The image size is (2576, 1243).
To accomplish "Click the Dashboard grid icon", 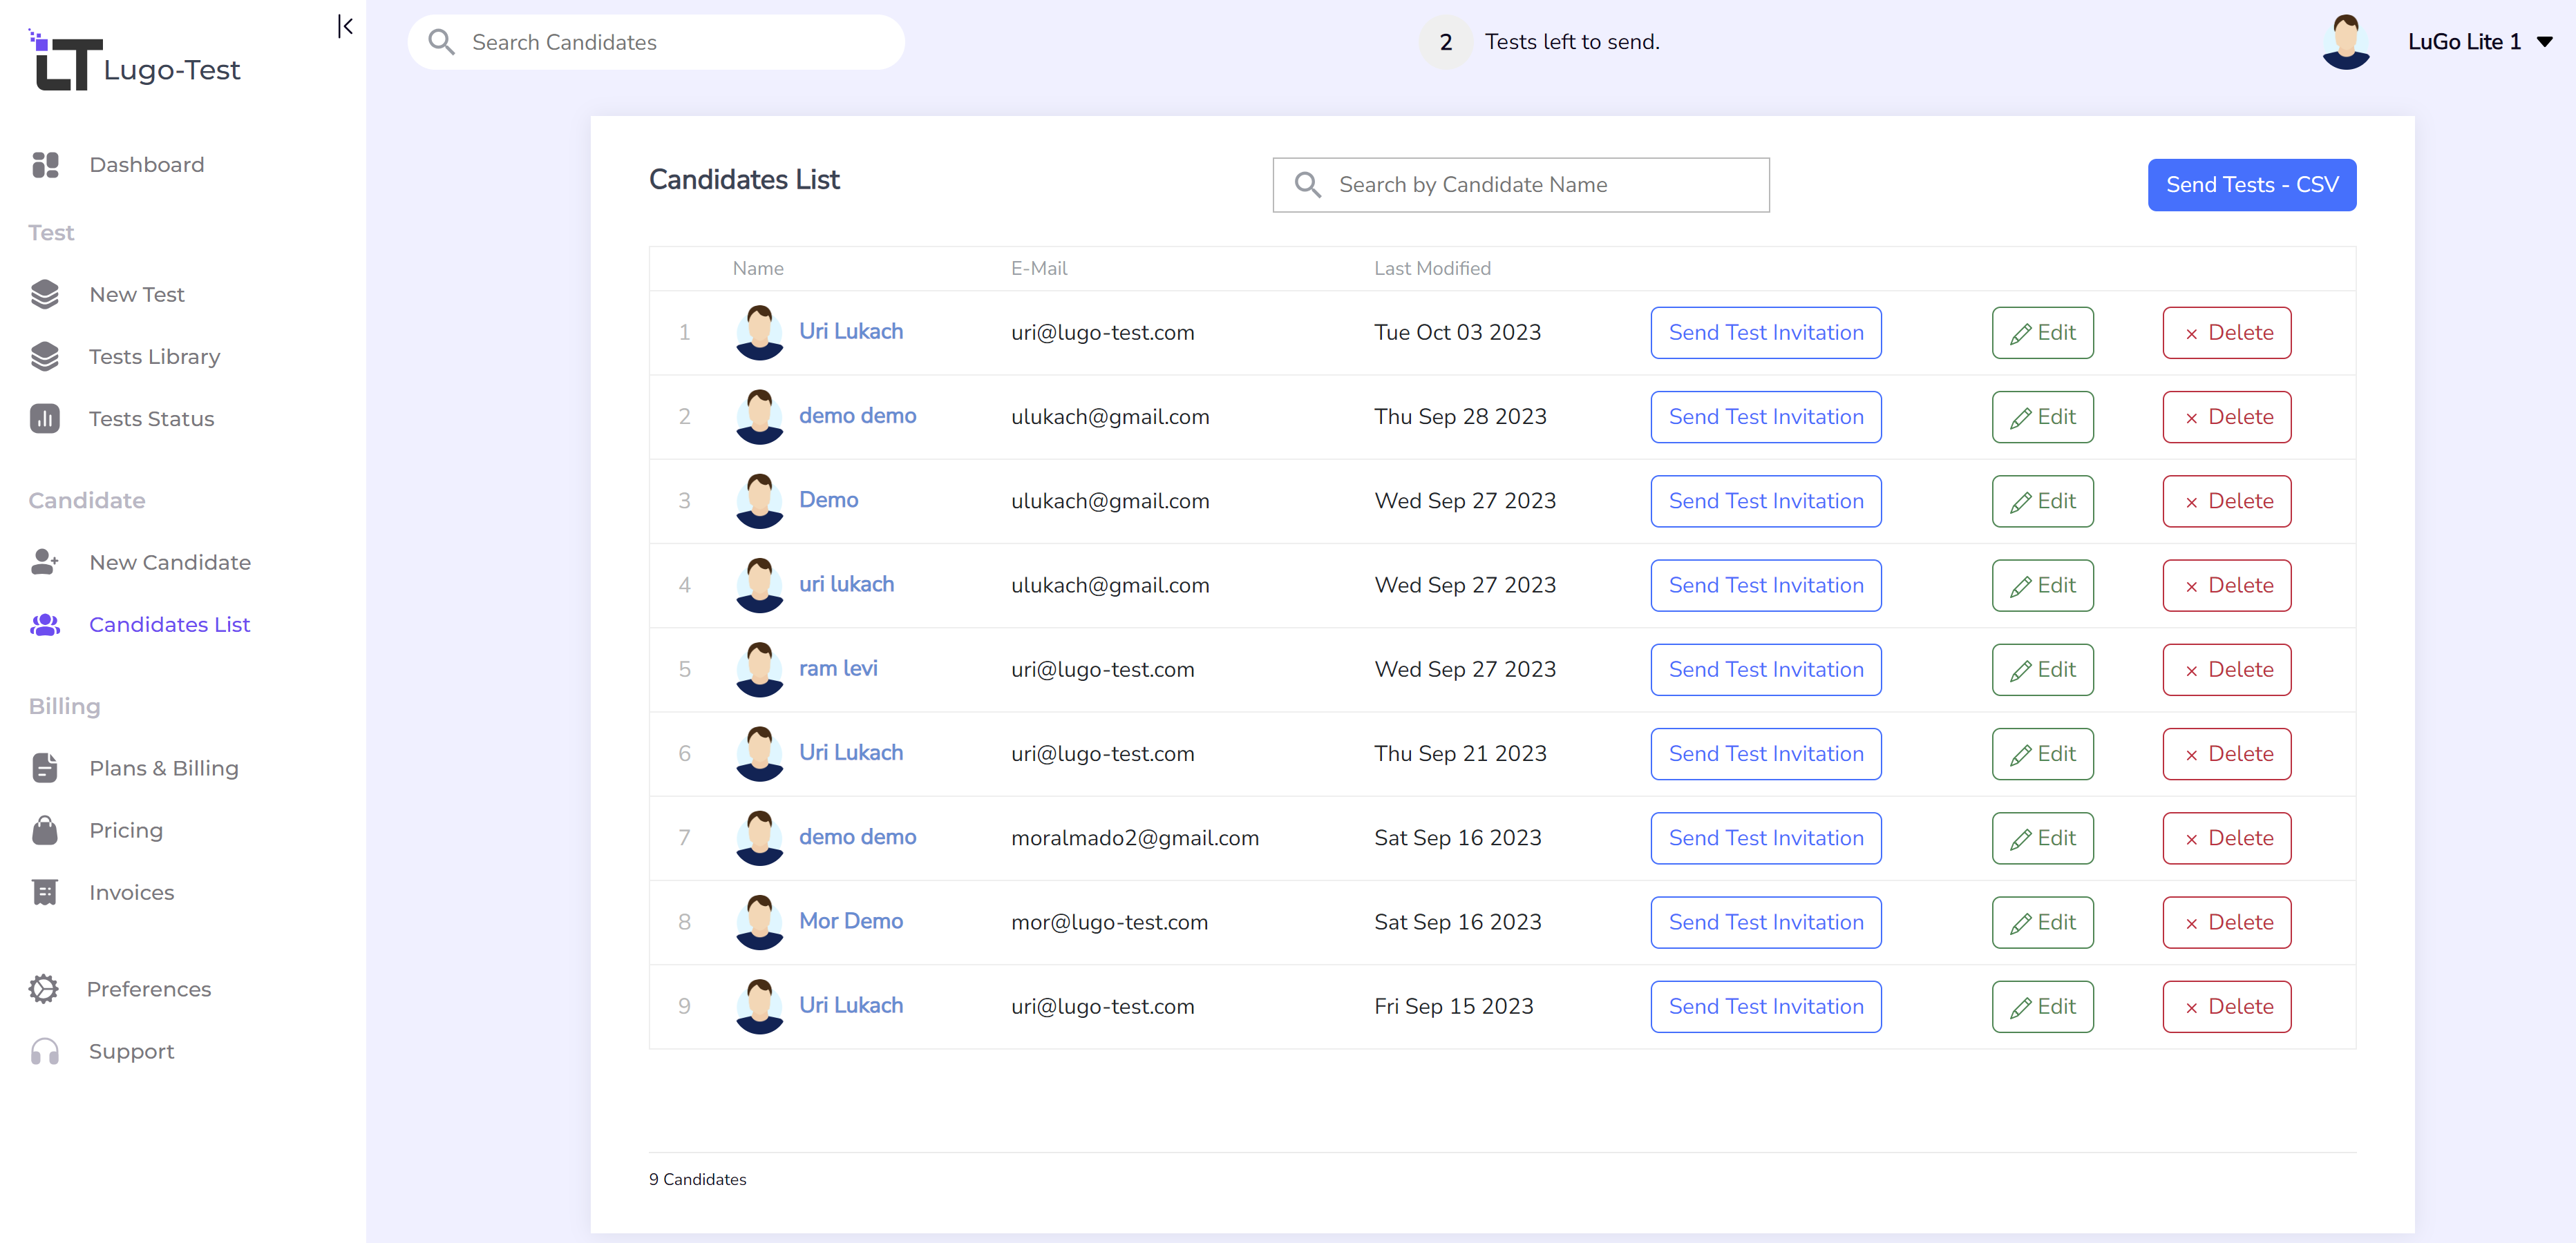I will click(45, 165).
